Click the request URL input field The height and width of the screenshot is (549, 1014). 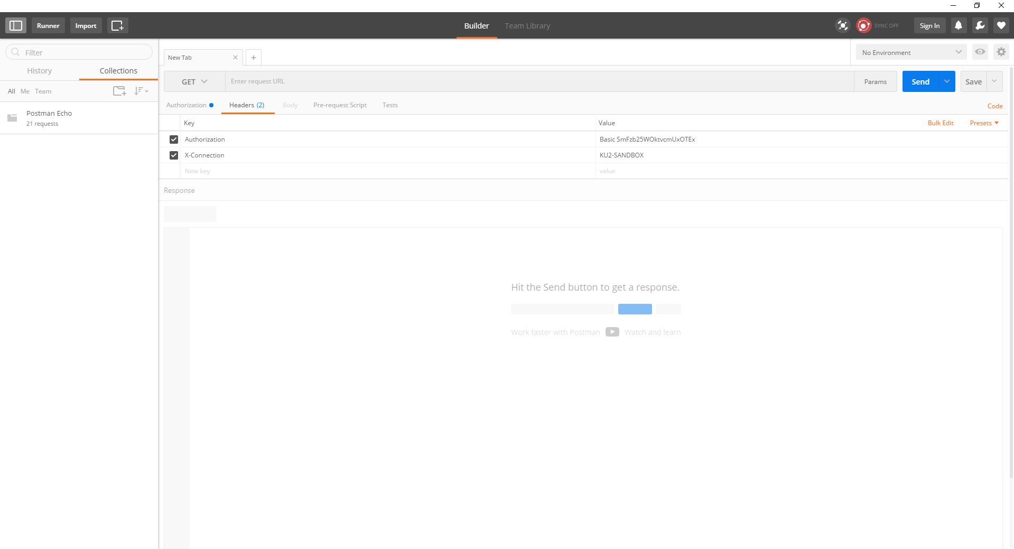pos(539,81)
